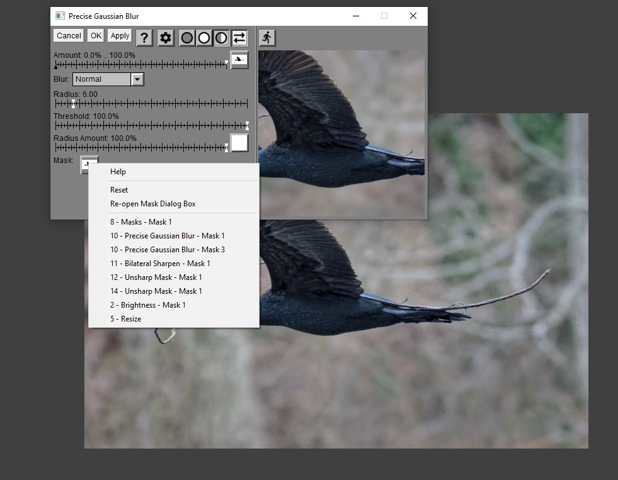Select Reset in the mask menu
Image resolution: width=618 pixels, height=480 pixels.
119,190
